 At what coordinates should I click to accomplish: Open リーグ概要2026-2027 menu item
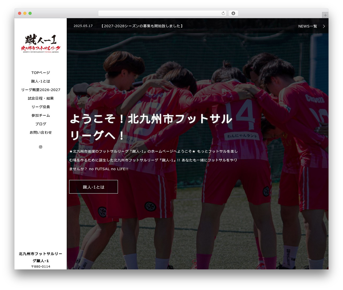click(41, 90)
